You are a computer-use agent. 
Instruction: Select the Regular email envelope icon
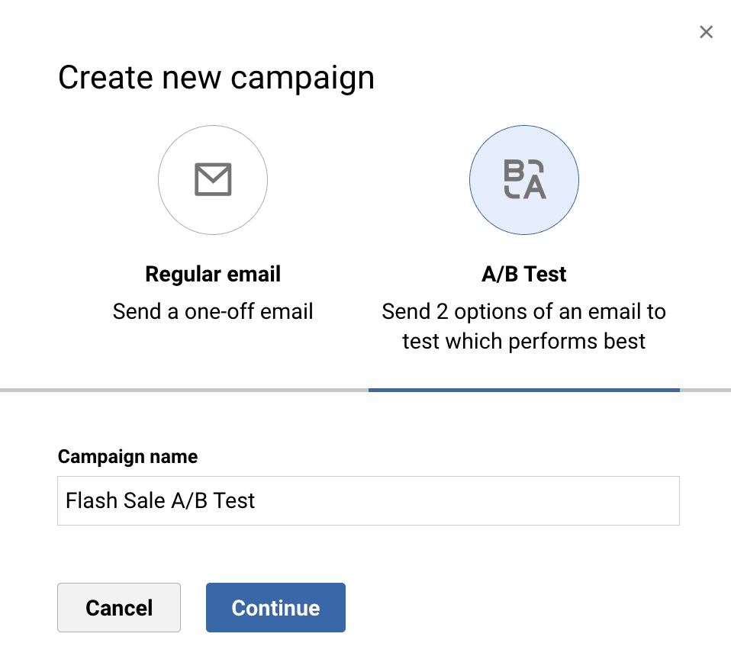tap(213, 180)
